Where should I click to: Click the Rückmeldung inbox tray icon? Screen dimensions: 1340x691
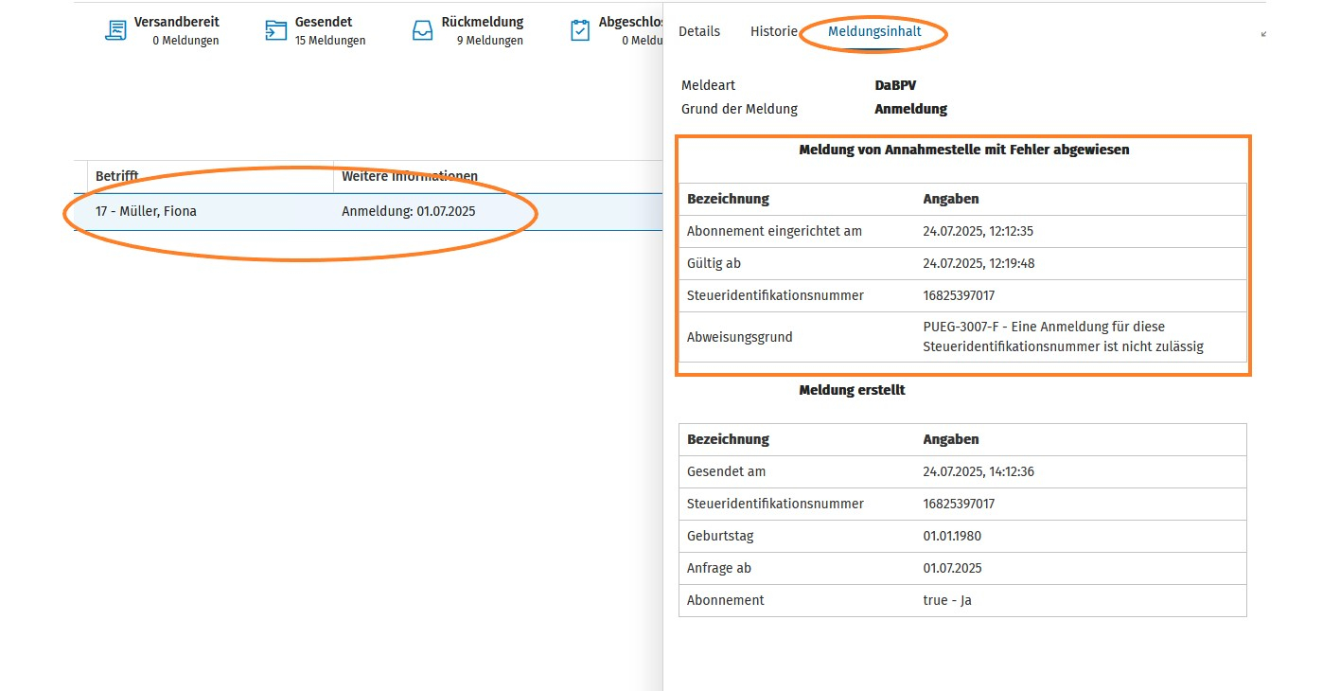(x=422, y=30)
